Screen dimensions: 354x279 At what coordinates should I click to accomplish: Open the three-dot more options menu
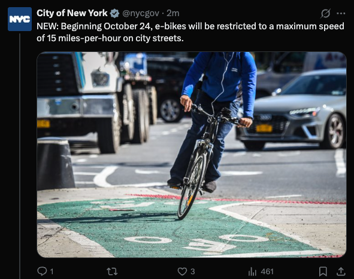click(x=341, y=14)
